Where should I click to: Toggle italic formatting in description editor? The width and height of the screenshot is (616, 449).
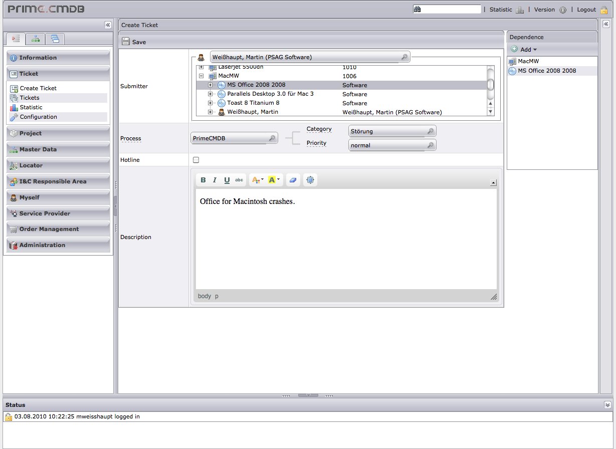(215, 180)
